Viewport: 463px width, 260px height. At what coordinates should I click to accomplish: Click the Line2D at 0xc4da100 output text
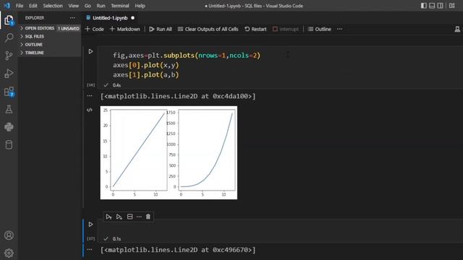pyautogui.click(x=178, y=96)
